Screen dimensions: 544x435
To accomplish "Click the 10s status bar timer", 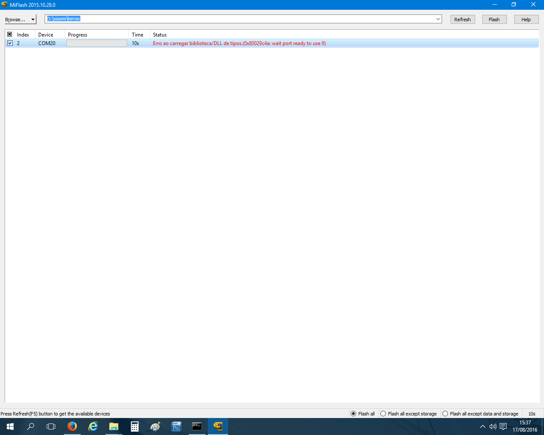I will coord(532,414).
